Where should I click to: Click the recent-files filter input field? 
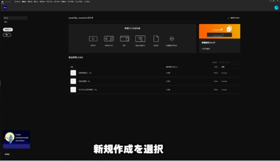click(x=228, y=62)
